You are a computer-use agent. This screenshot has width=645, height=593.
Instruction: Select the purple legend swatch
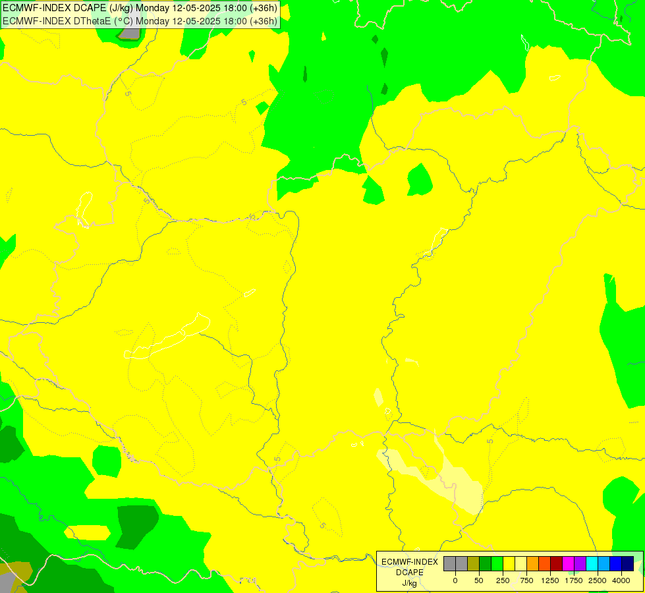point(580,564)
